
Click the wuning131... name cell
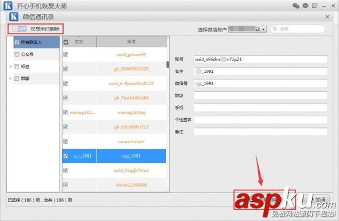tap(82, 113)
